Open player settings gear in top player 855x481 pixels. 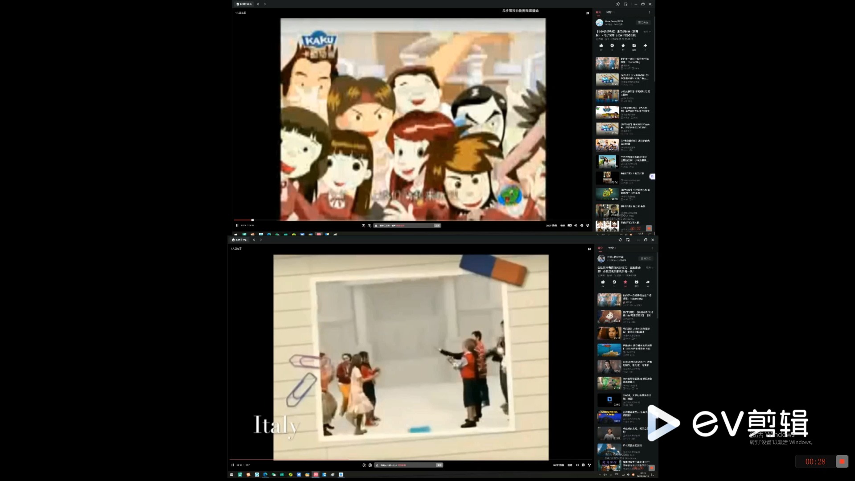(582, 226)
